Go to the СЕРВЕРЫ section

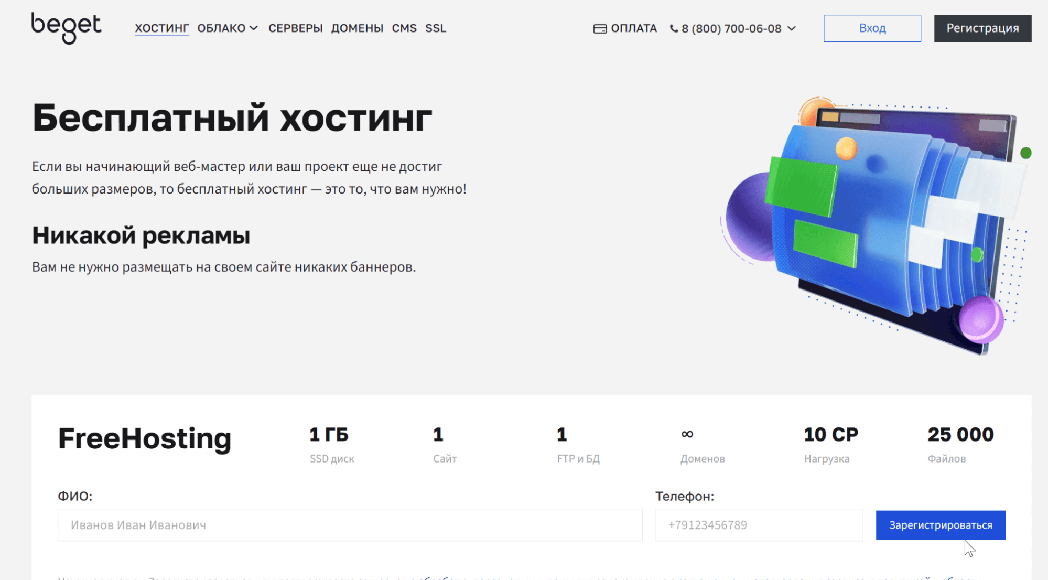[296, 28]
